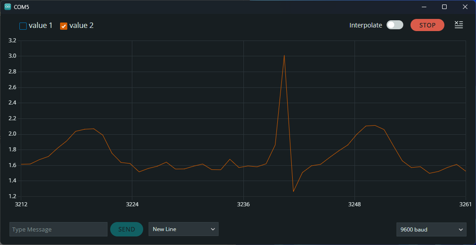476x245 pixels.
Task: Click the "value 2" legend label text
Action: (81, 26)
